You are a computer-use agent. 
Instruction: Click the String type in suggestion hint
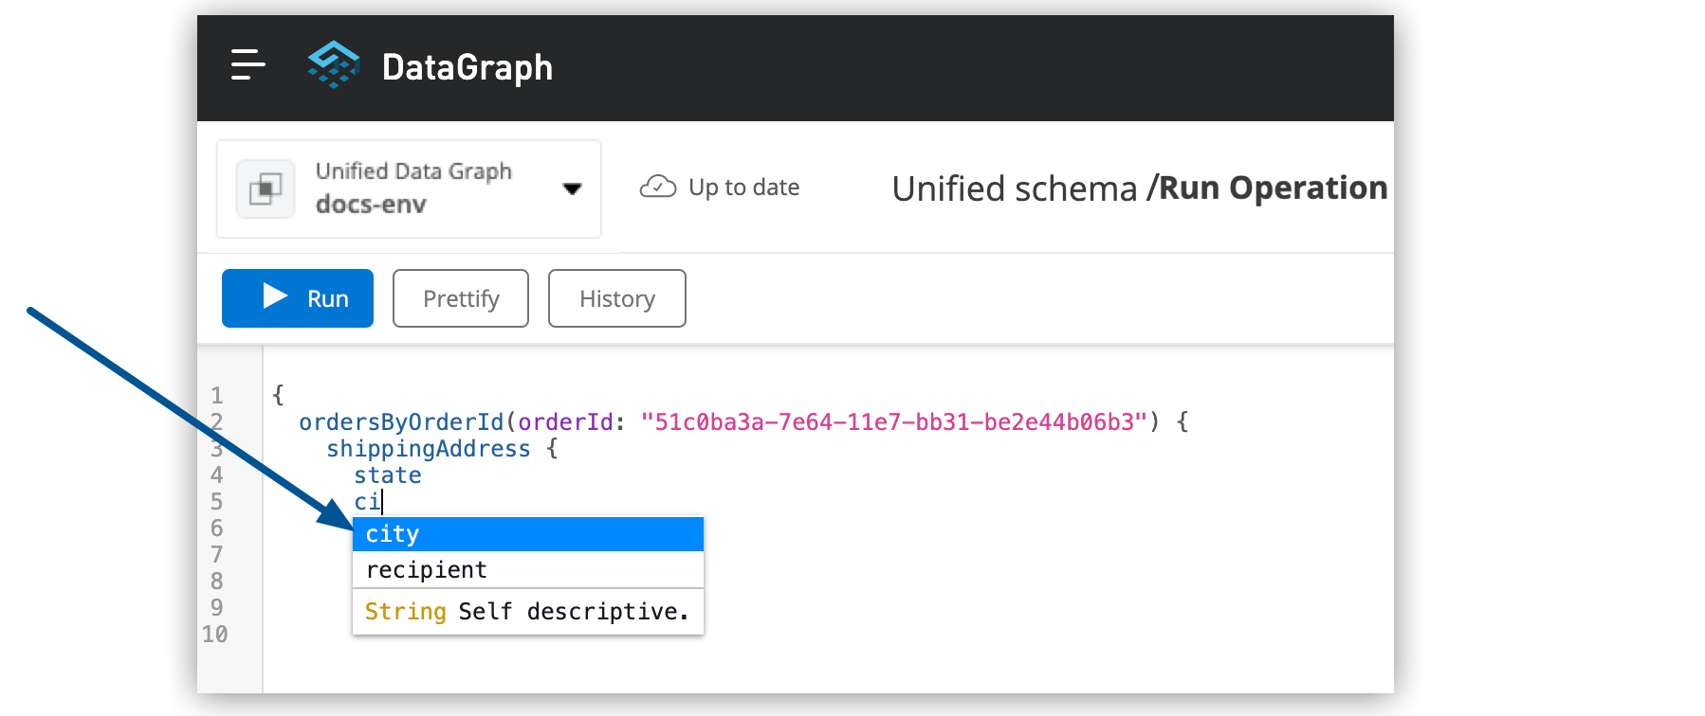coord(405,612)
